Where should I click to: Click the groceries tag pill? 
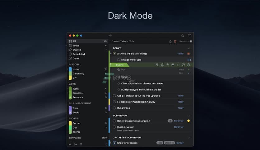tap(169, 143)
